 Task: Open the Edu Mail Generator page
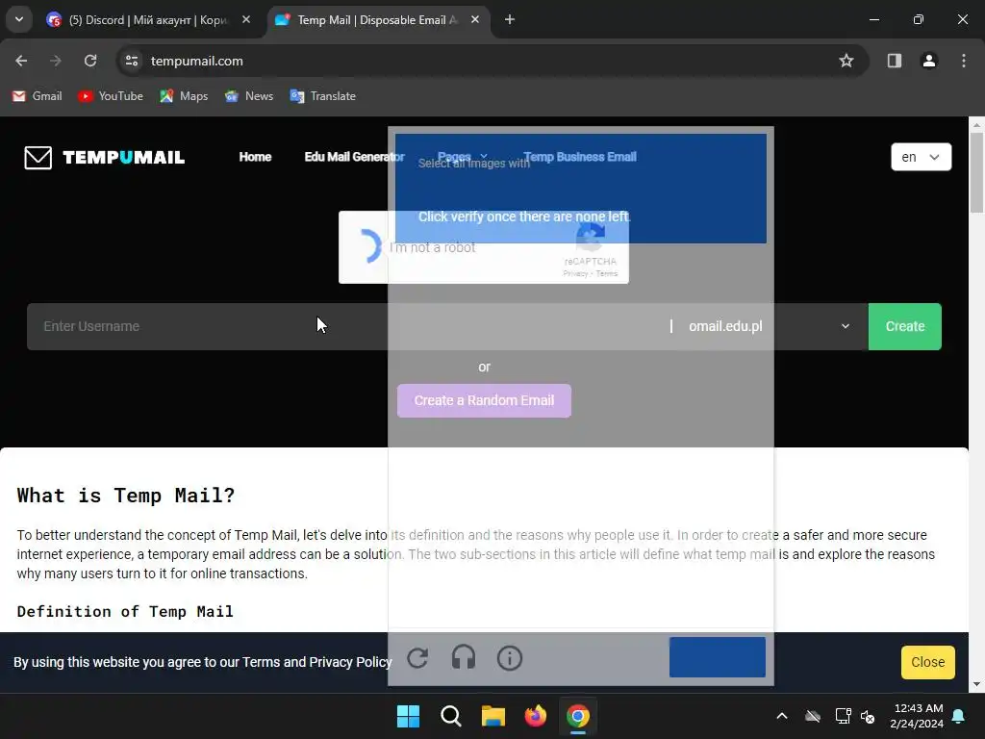(x=354, y=157)
